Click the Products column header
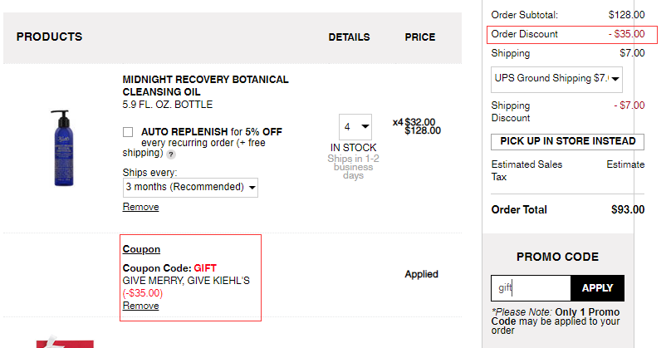The width and height of the screenshot is (671, 348). pyautogui.click(x=49, y=37)
